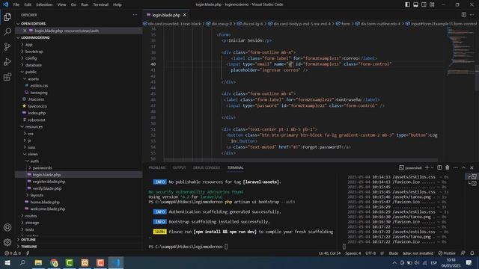This screenshot has width=479, height=269.
Task: Switch to the PROBLEMS panel tab
Action: (x=156, y=167)
